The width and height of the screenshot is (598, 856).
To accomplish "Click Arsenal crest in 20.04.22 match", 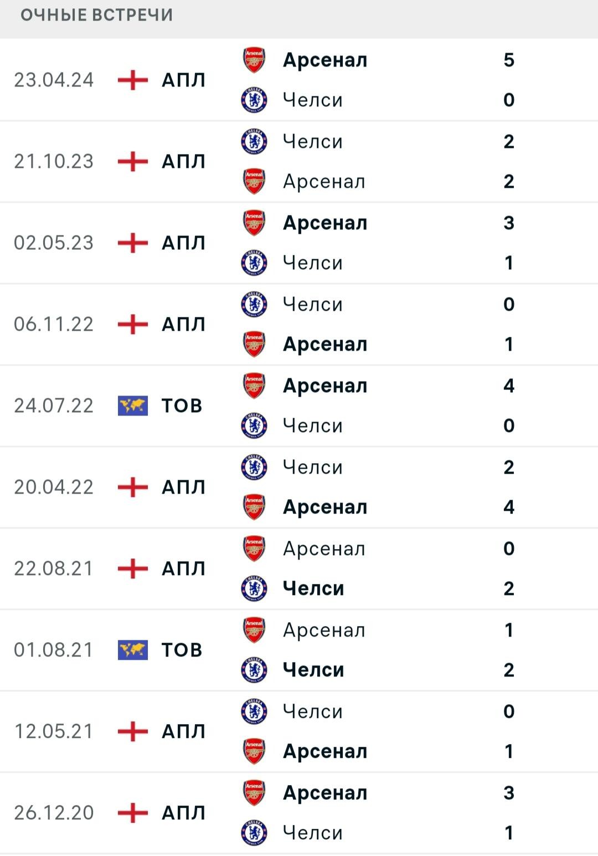I will 254,507.
